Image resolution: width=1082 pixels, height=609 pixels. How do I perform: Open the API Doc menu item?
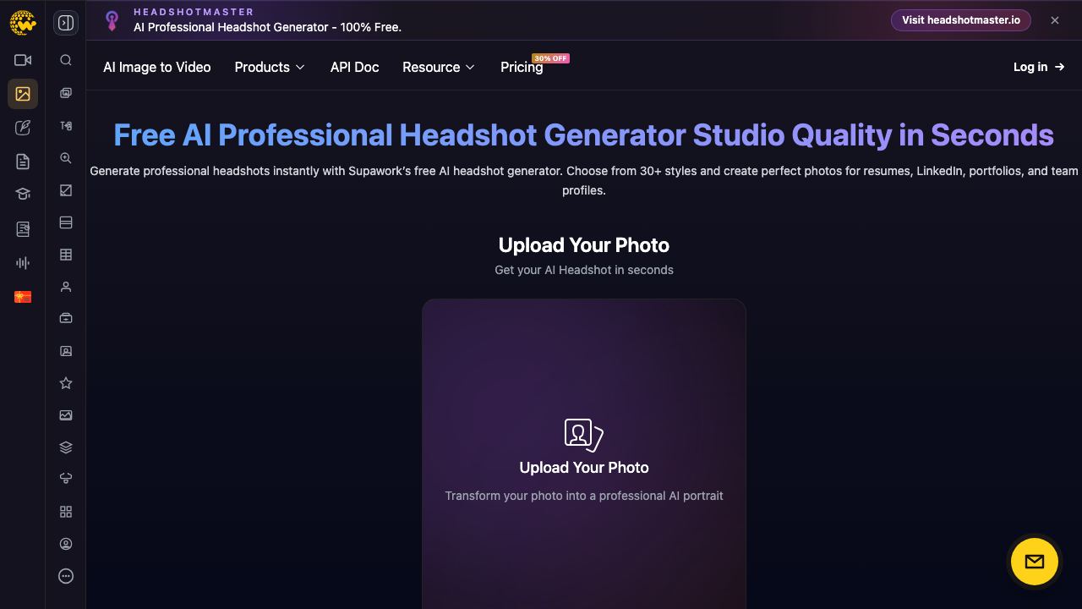point(354,67)
